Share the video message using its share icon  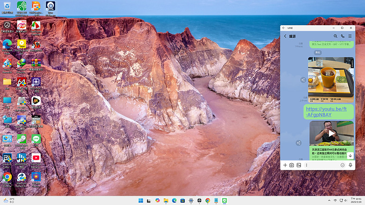(299, 143)
